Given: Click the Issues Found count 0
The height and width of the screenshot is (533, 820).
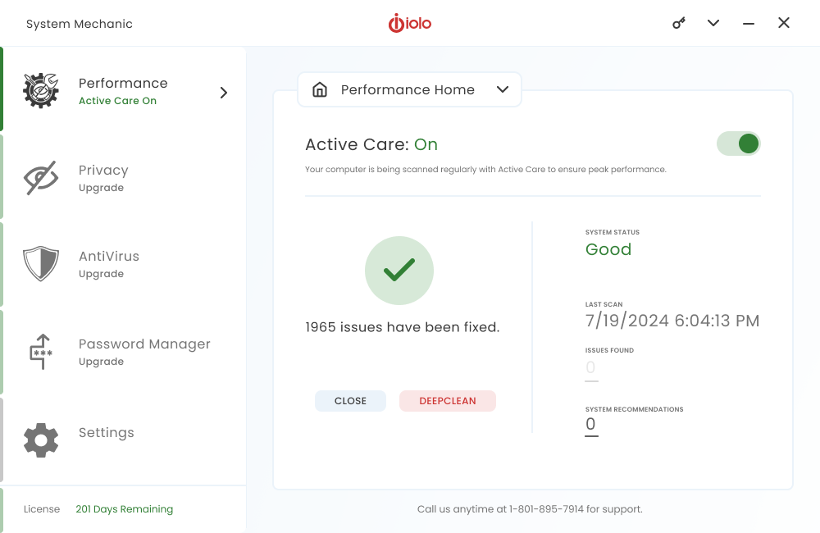Looking at the screenshot, I should [x=591, y=367].
